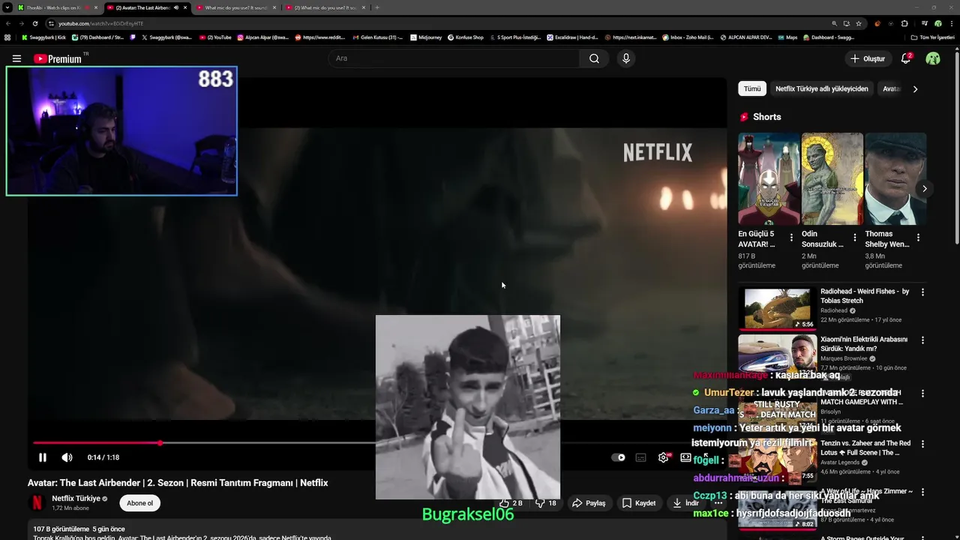Save video with Kaydet button

click(639, 503)
